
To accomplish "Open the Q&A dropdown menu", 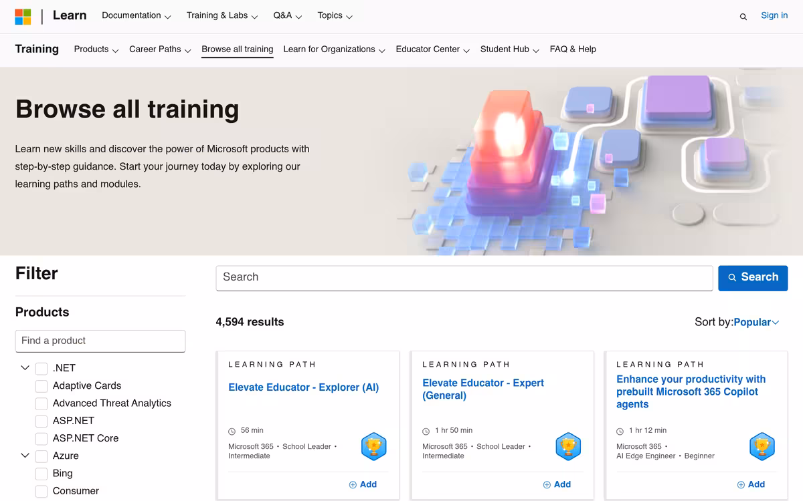I will pos(288,15).
